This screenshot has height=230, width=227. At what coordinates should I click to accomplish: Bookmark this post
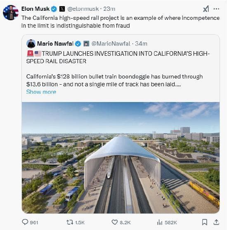click(x=205, y=222)
